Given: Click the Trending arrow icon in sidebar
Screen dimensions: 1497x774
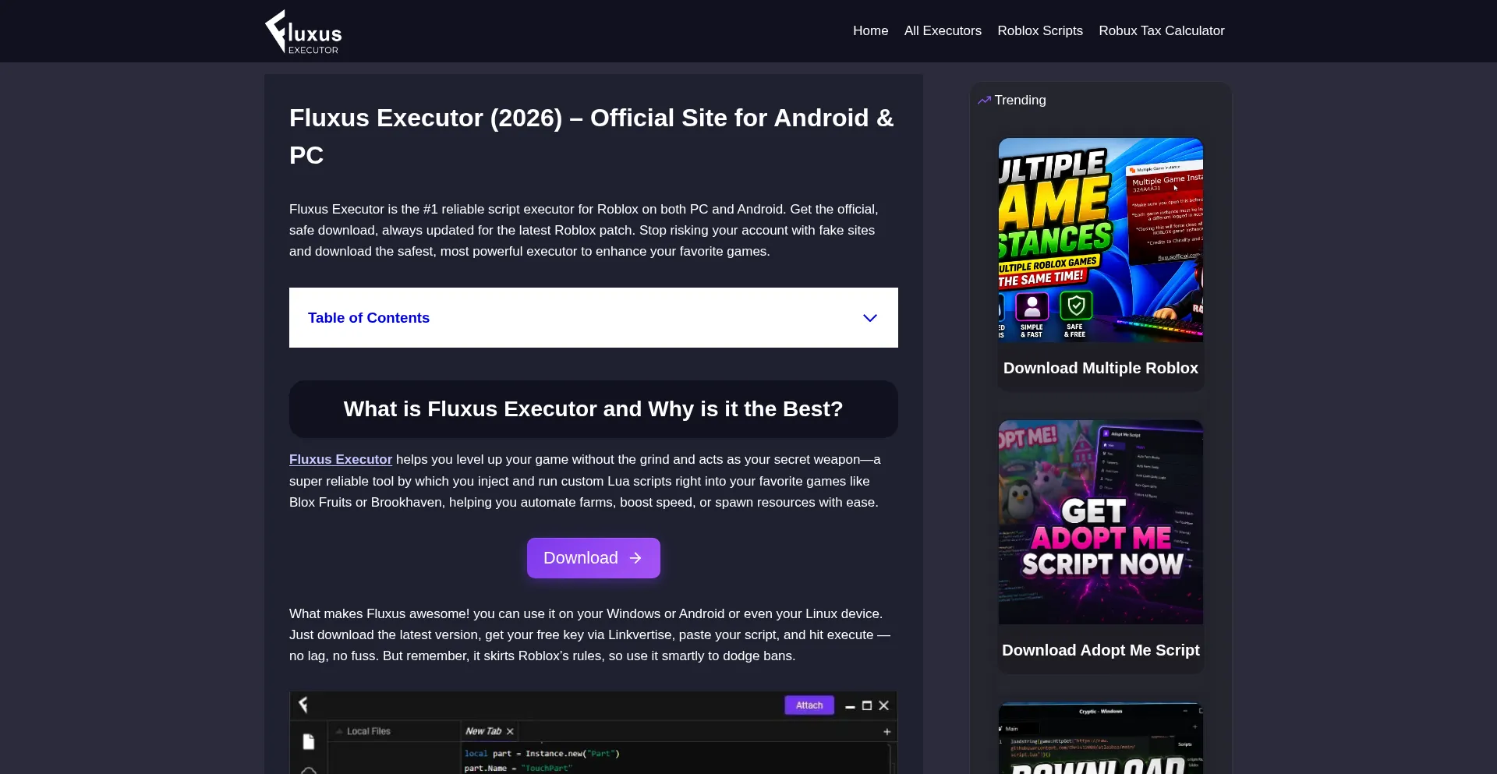Looking at the screenshot, I should tap(984, 100).
